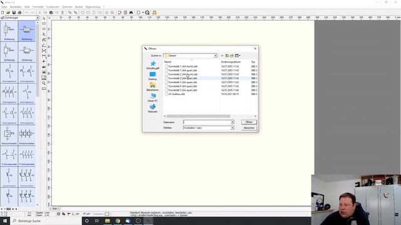Open the Dateiname combo box dropdown arrow
This screenshot has width=401, height=225.
click(x=232, y=122)
